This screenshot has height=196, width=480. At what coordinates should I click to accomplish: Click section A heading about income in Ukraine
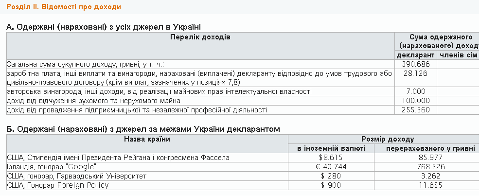104,27
